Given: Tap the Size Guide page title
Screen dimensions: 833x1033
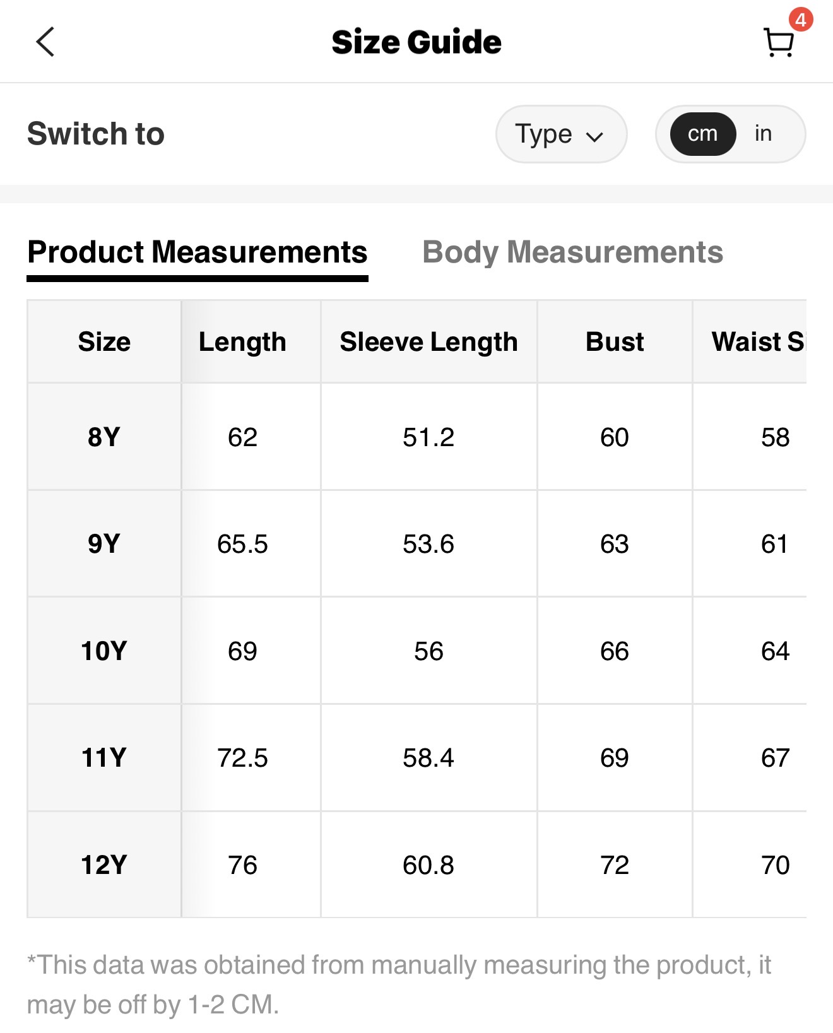Looking at the screenshot, I should pos(416,42).
